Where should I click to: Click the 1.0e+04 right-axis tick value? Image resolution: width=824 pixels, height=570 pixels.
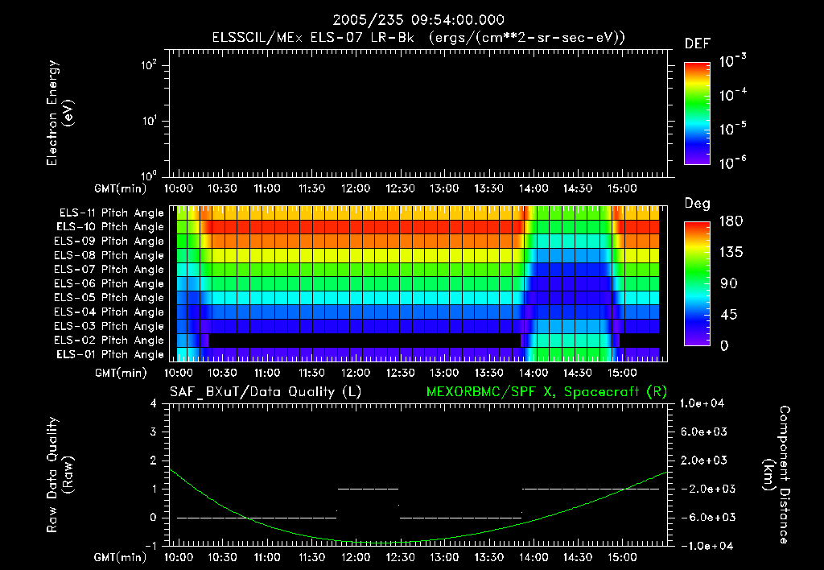click(702, 403)
